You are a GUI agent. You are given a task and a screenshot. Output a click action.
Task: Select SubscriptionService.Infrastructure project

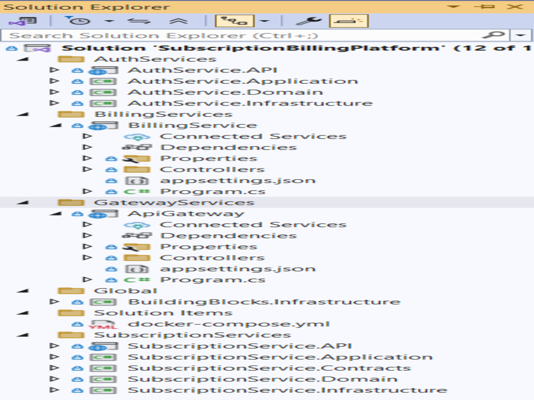tap(287, 390)
